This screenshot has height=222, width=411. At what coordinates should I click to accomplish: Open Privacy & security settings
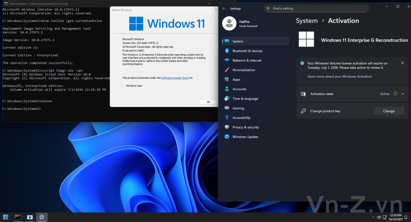point(246,127)
